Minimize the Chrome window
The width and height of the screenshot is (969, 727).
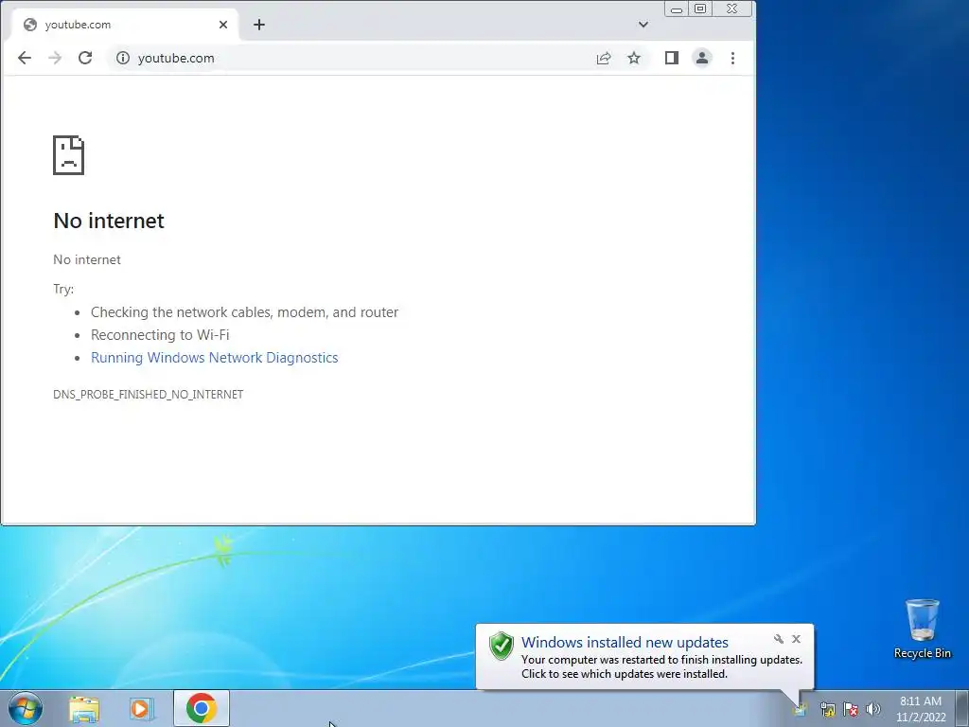pos(677,9)
